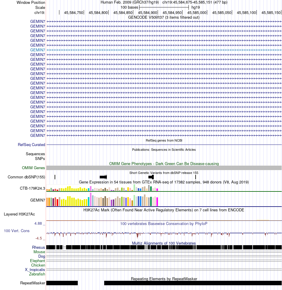Screen dimensions: 282x290
Task: Open the OMIM Gene Phenotypes track title
Action: [164, 164]
